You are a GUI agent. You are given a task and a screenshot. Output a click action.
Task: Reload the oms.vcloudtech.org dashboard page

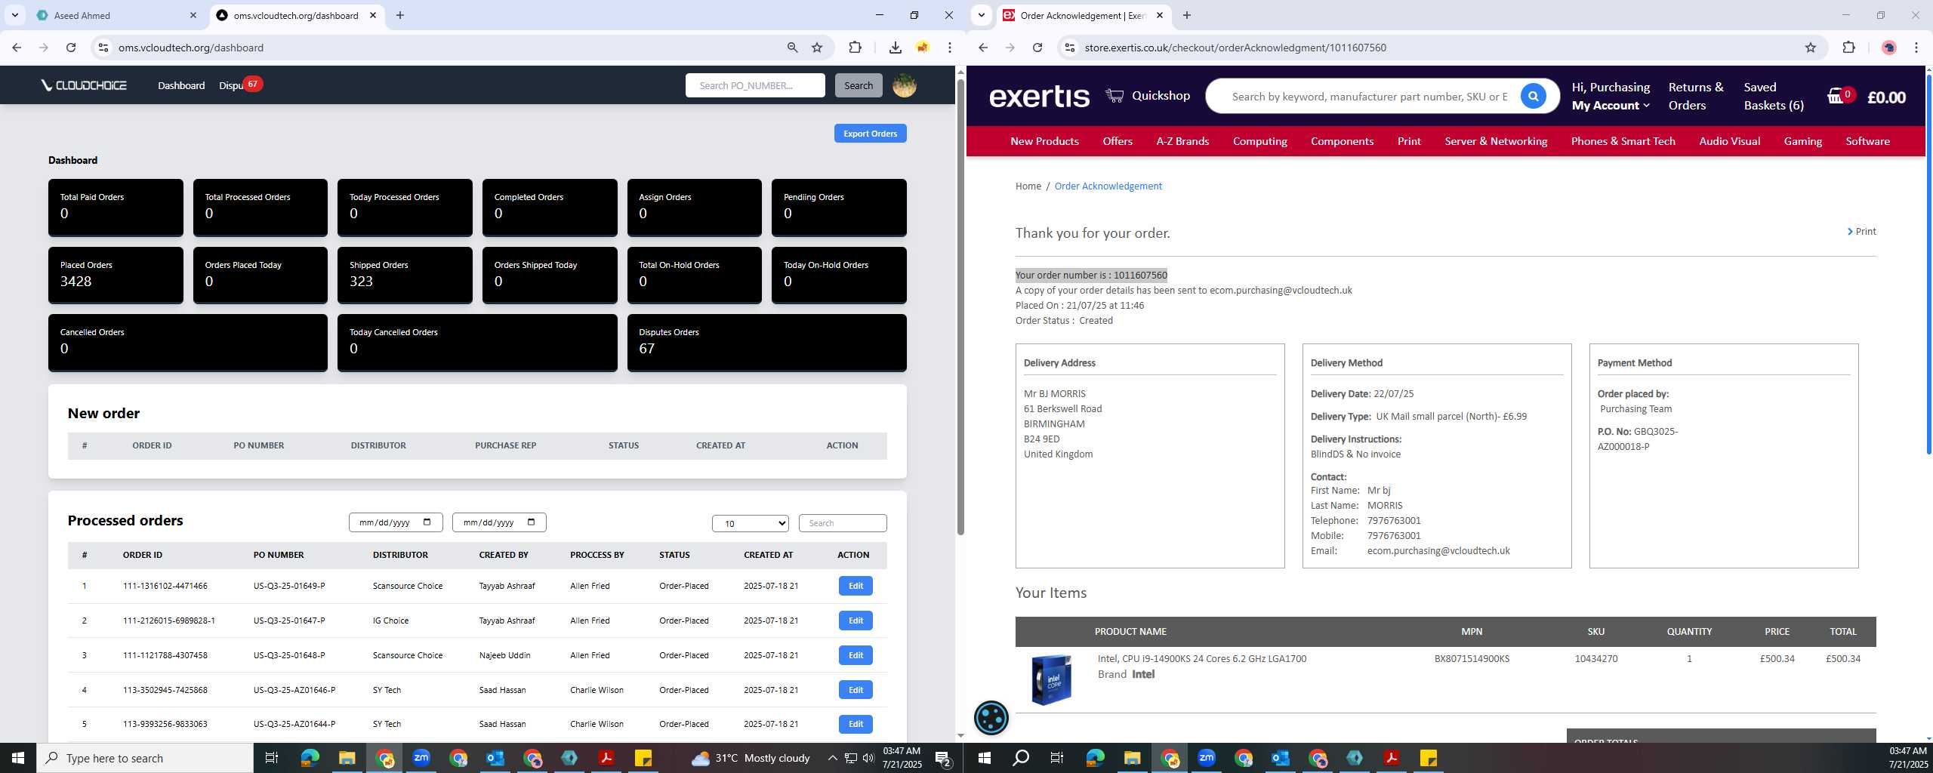pos(71,48)
